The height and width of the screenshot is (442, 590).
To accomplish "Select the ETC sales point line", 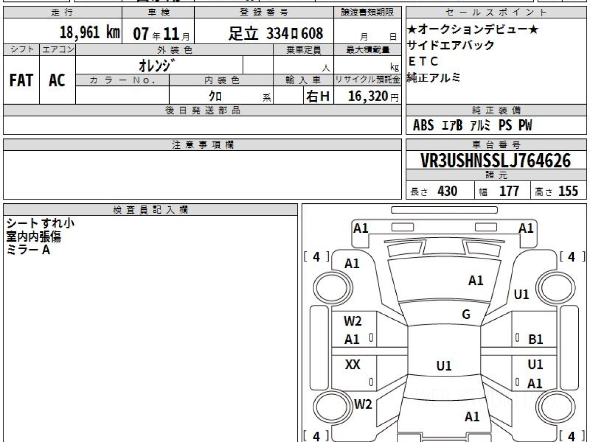I will click(x=423, y=62).
